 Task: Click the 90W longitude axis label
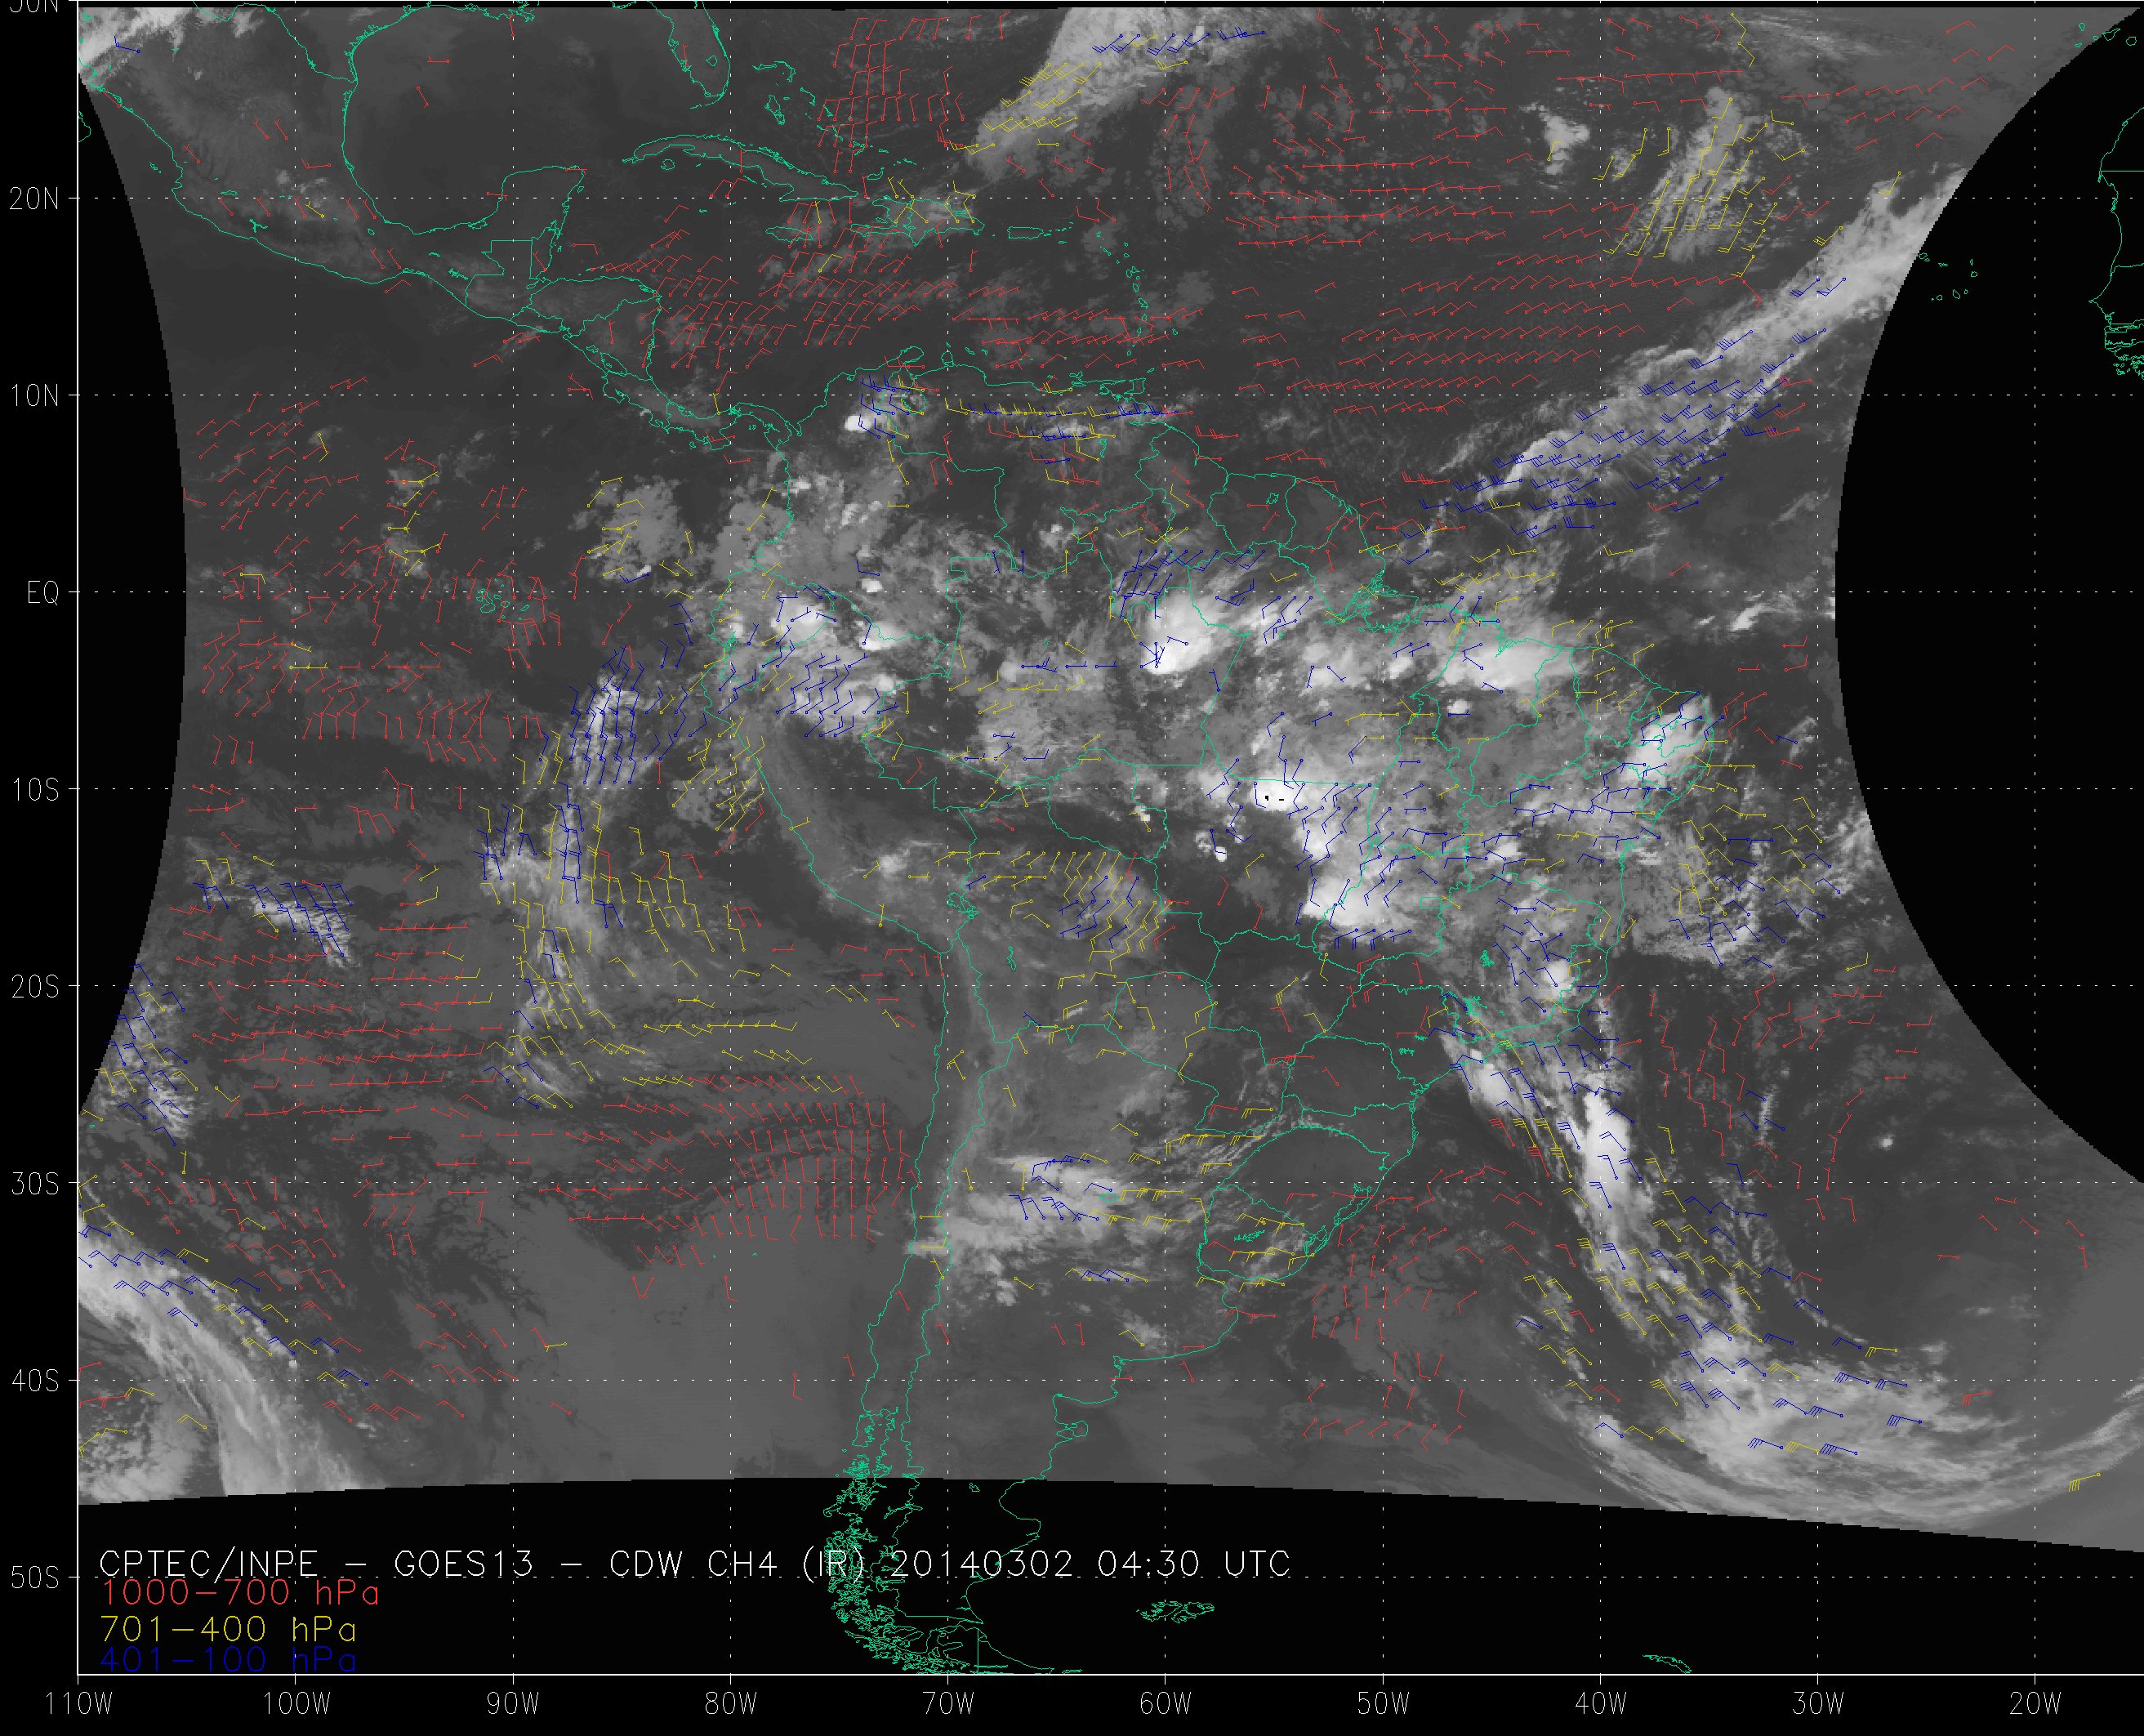click(x=513, y=1703)
